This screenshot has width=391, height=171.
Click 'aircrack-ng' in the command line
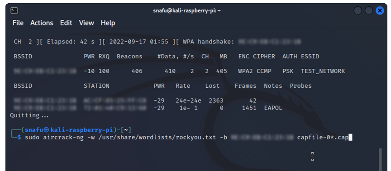[63, 138]
